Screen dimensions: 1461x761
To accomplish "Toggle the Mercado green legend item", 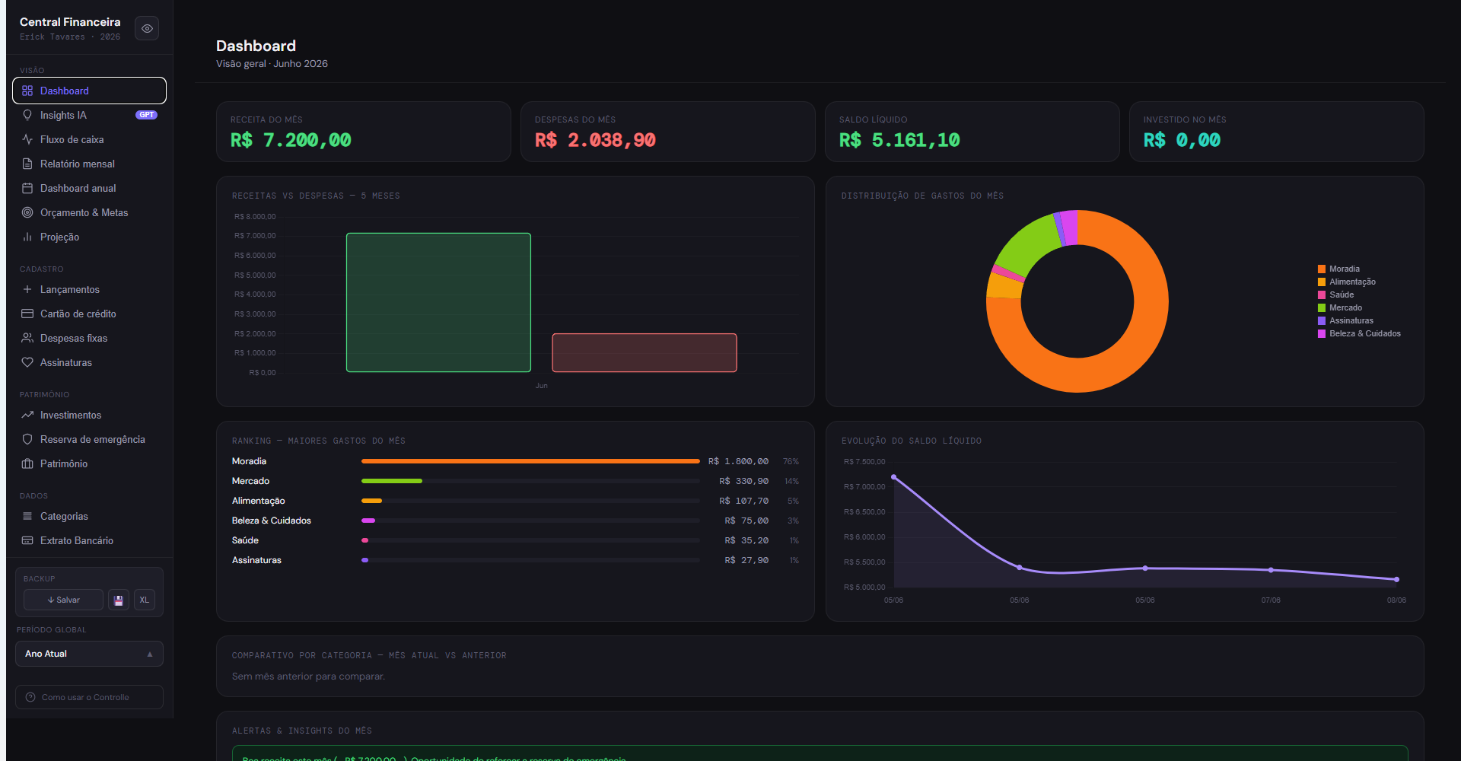I will 1340,307.
